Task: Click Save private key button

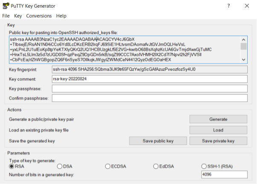Action: (x=218, y=141)
